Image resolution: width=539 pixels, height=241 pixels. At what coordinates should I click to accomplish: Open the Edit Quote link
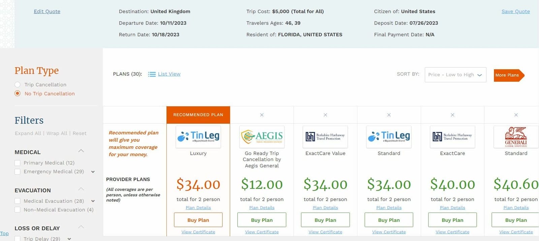[47, 11]
